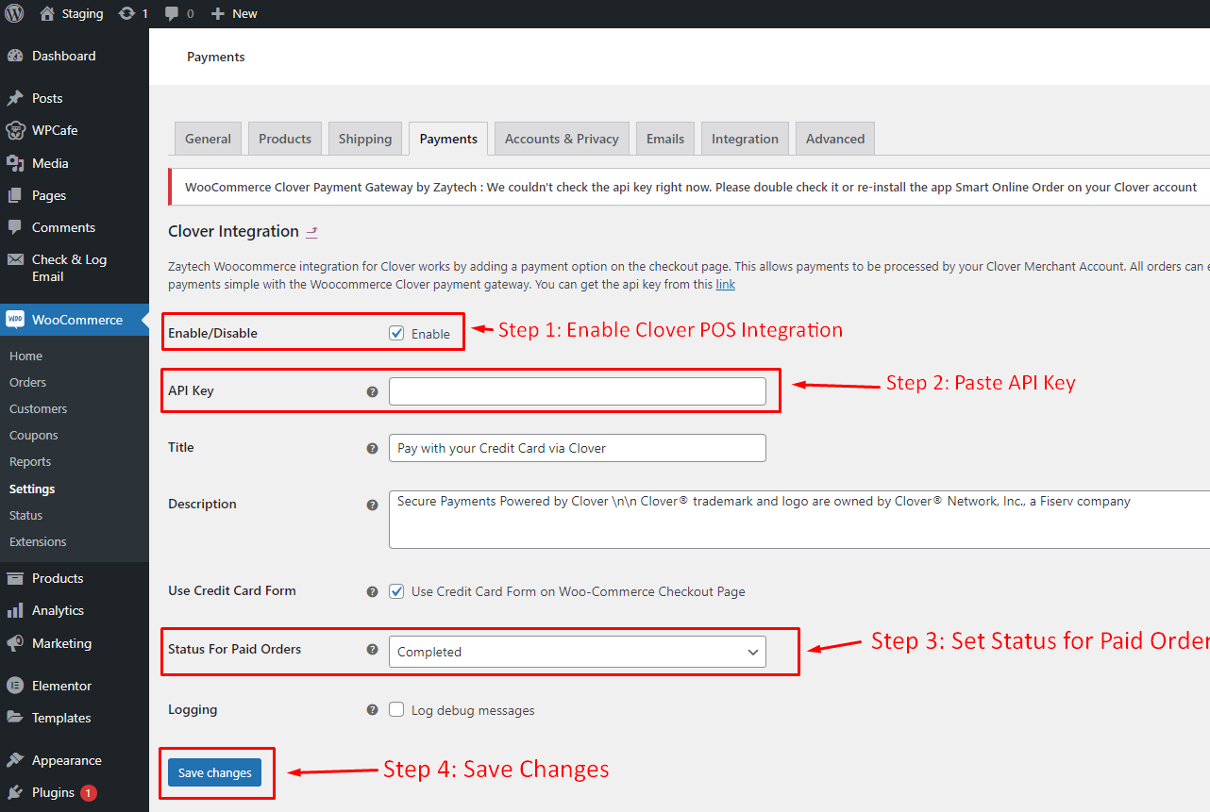The width and height of the screenshot is (1210, 812).
Task: Click the Save changes button
Action: pyautogui.click(x=215, y=771)
